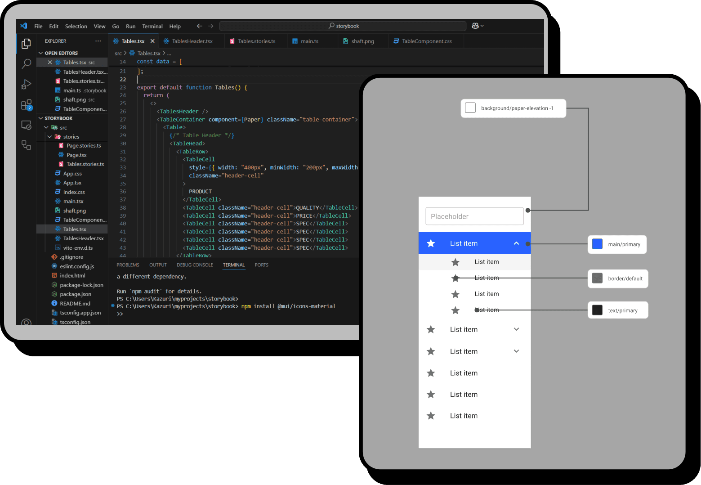This screenshot has height=485, width=701.
Task: Open the Go menu
Action: pos(116,26)
